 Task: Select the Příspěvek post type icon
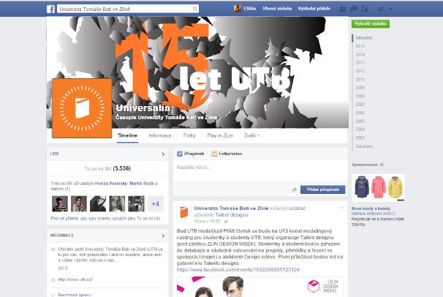(x=180, y=154)
